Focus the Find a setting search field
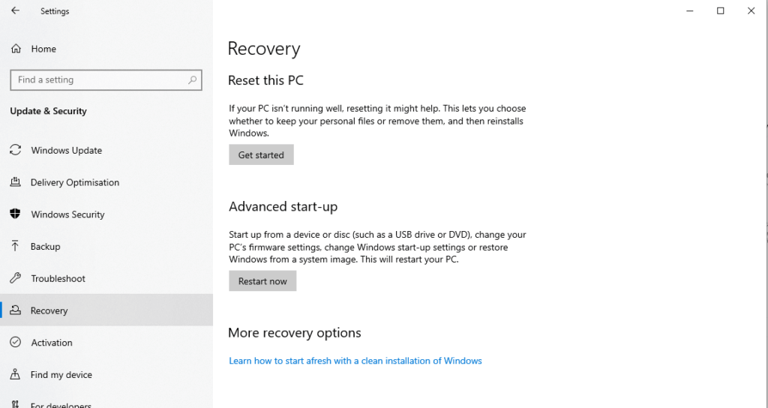Screen dimensions: 768x408 106,79
